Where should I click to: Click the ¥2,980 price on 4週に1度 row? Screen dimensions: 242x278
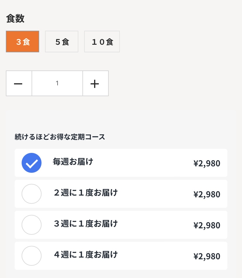click(207, 256)
